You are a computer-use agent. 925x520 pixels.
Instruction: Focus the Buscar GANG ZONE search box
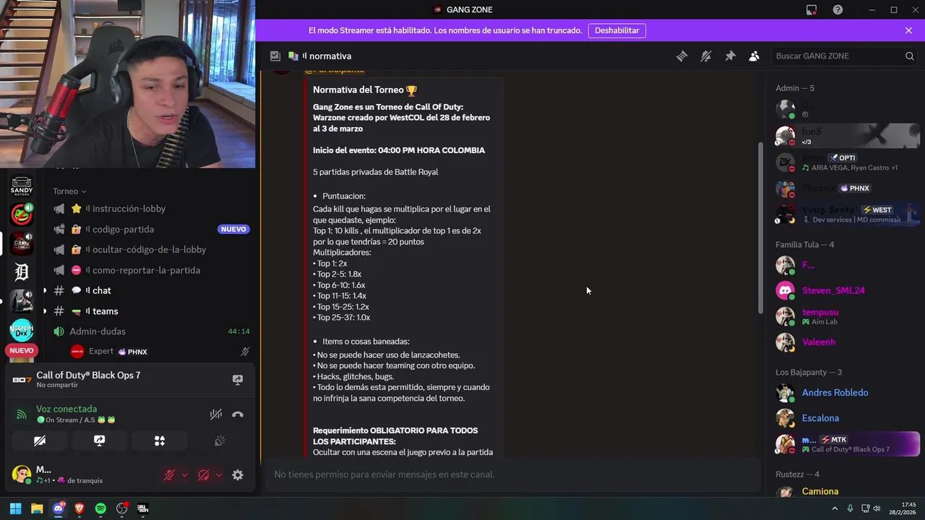(x=844, y=56)
